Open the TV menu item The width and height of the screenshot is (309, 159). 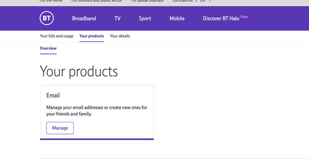coord(117,19)
